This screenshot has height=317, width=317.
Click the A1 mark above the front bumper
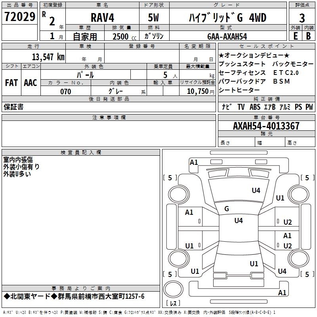pyautogui.click(x=194, y=162)
